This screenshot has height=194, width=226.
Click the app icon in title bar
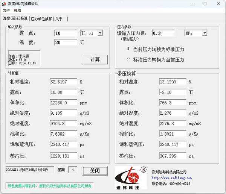[4, 4]
